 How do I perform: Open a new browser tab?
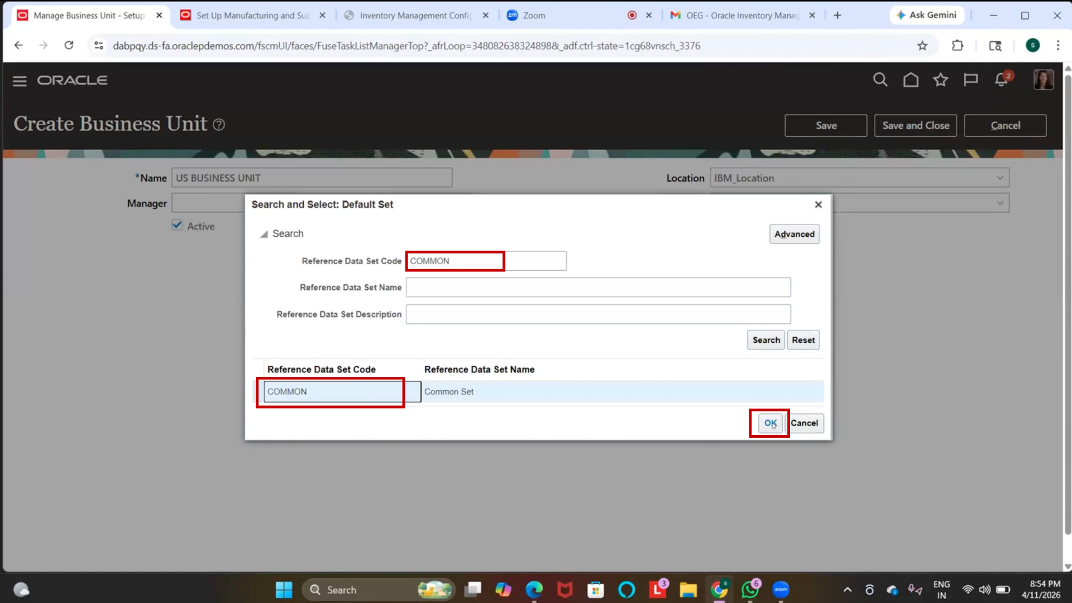click(837, 15)
